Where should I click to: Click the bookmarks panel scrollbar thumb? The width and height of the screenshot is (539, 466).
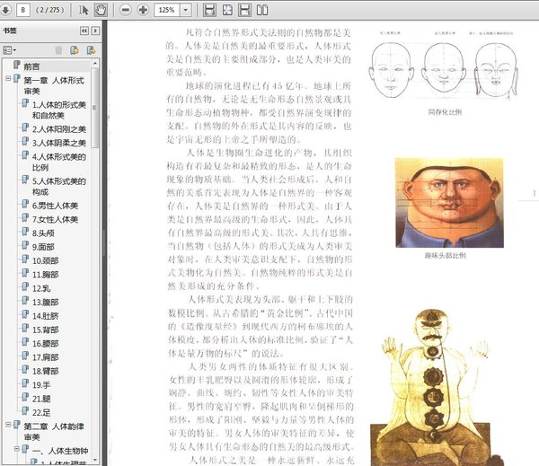point(95,108)
